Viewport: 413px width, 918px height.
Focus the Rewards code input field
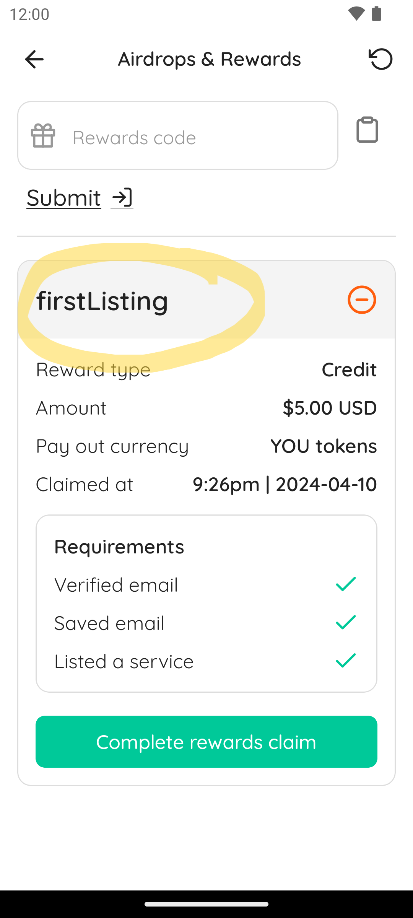click(x=178, y=135)
